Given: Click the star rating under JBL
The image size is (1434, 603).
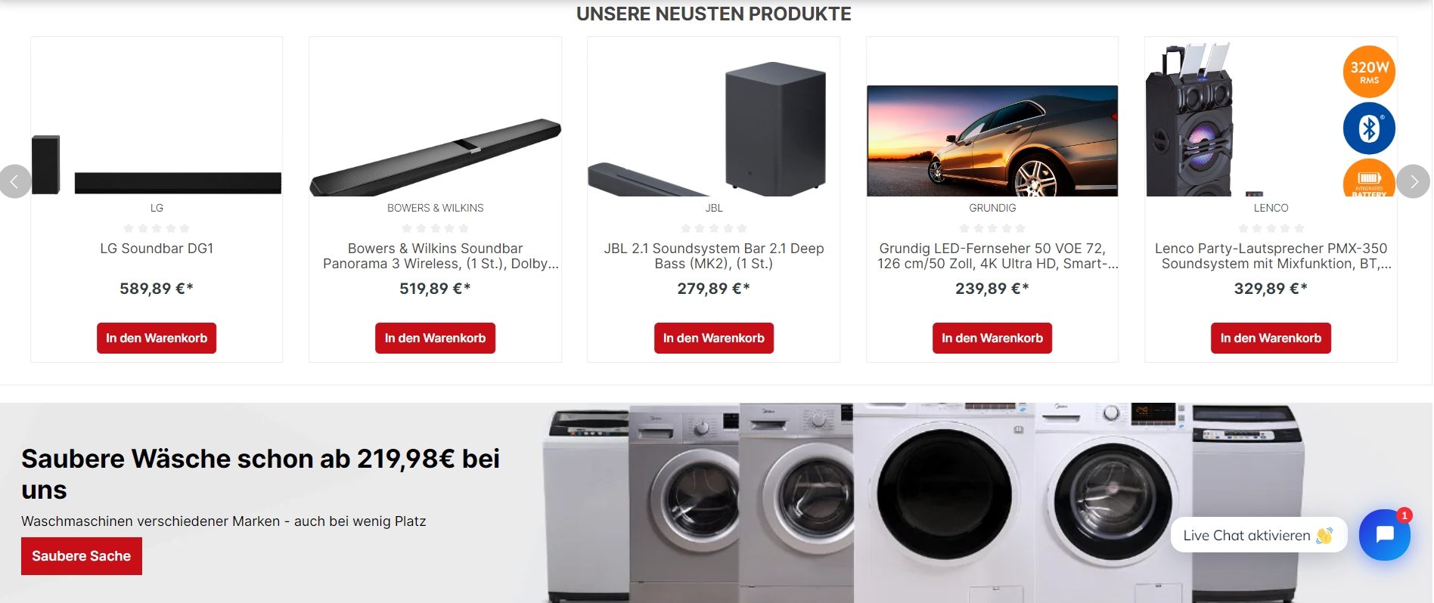Looking at the screenshot, I should [713, 228].
